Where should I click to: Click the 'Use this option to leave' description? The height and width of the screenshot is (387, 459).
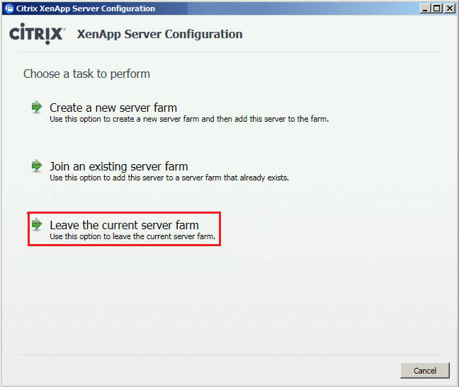(132, 236)
